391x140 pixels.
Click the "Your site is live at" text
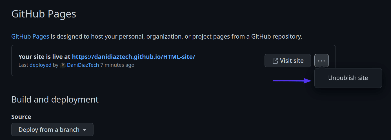44,57
